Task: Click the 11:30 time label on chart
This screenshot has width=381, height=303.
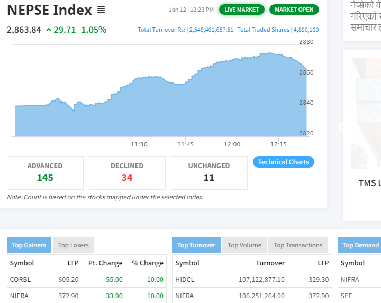Action: 139,144
